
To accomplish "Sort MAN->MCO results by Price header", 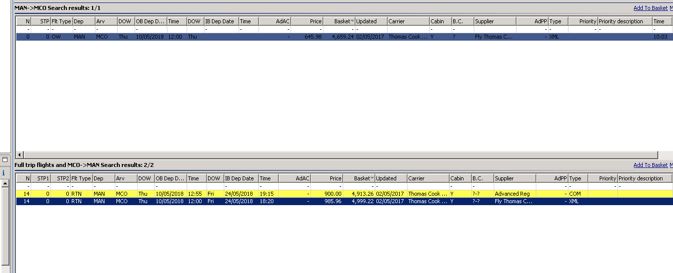I will tap(307, 21).
